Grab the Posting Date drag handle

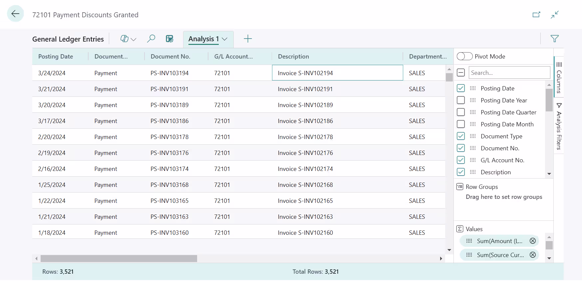473,88
